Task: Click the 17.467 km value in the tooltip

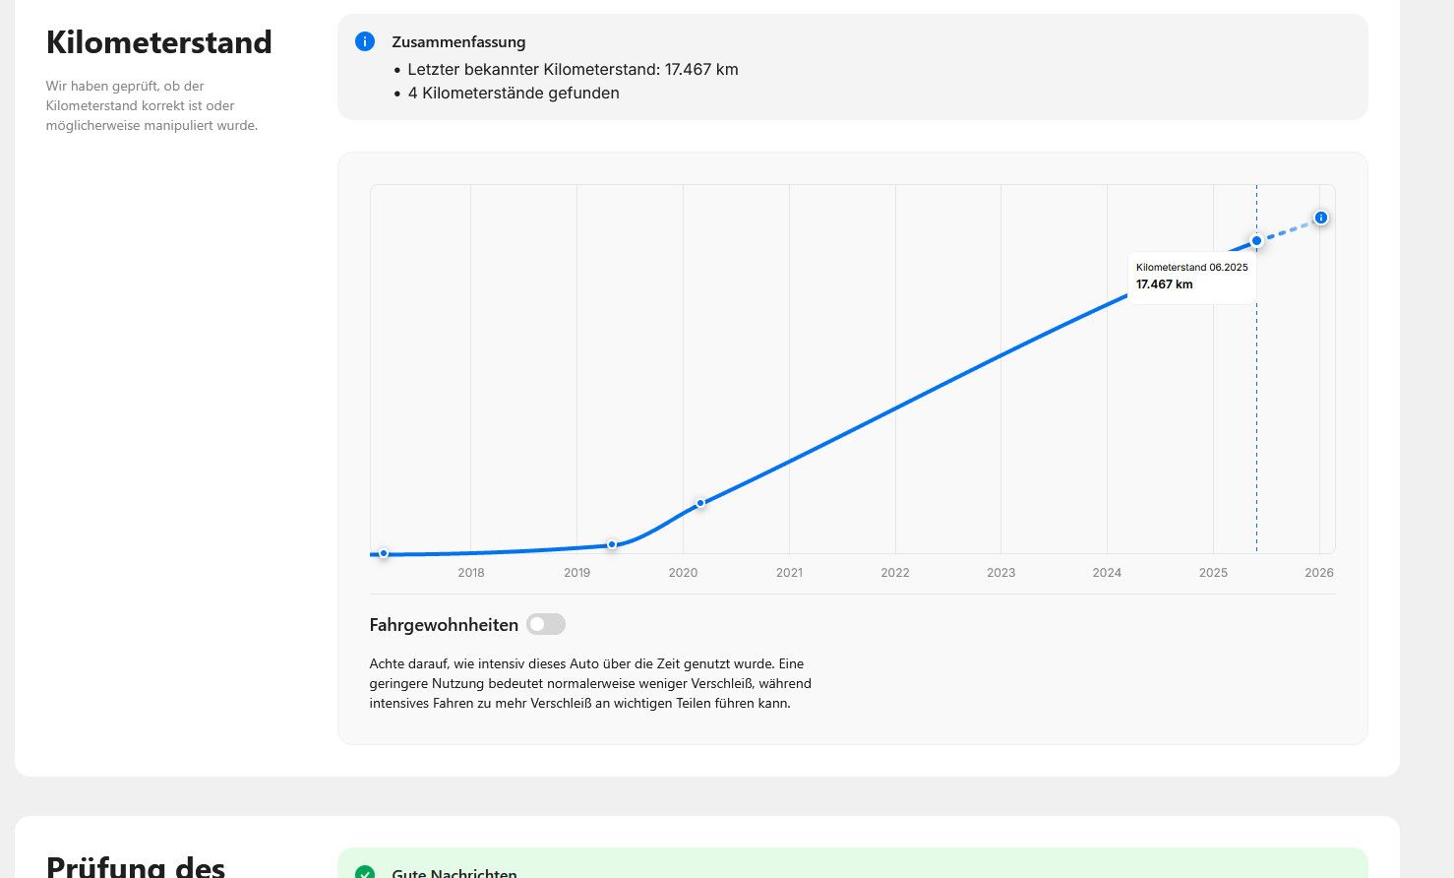Action: pos(1164,284)
